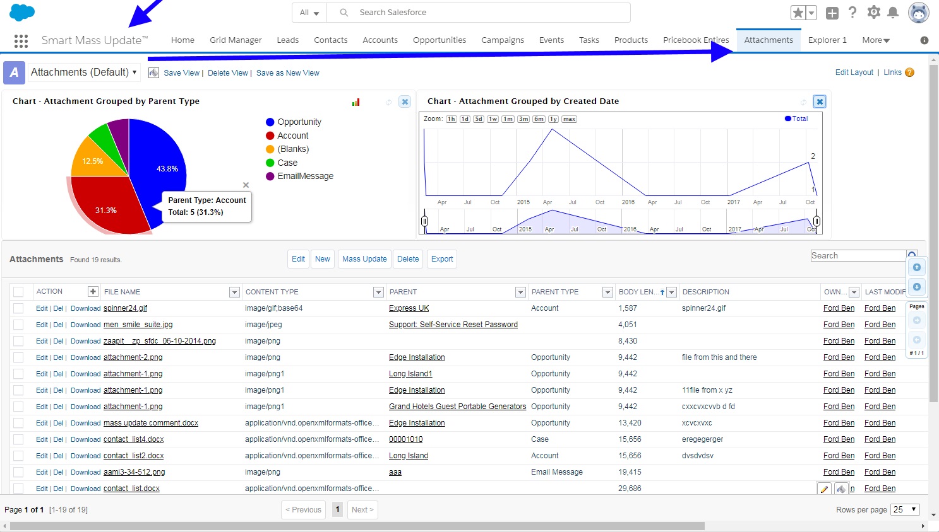
Task: Select the header select-all checkbox
Action: (x=18, y=292)
